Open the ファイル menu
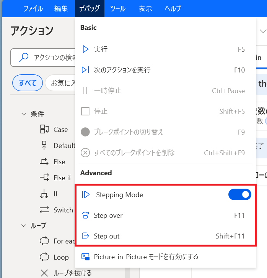The height and width of the screenshot is (278, 267). tap(33, 8)
